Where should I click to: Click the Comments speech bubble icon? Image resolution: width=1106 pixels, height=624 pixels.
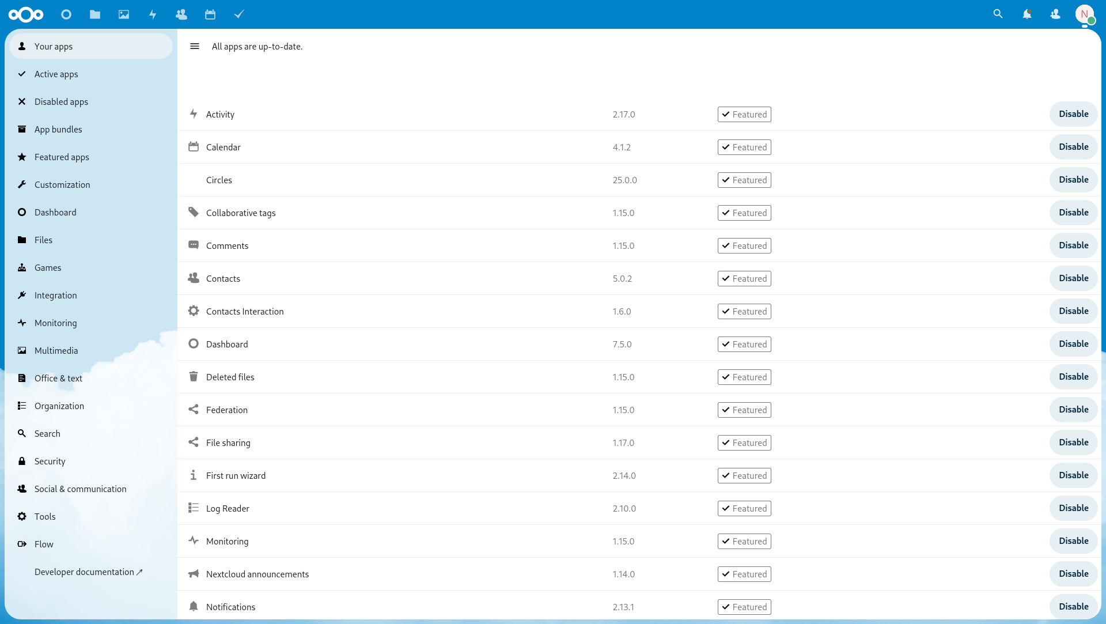194,245
